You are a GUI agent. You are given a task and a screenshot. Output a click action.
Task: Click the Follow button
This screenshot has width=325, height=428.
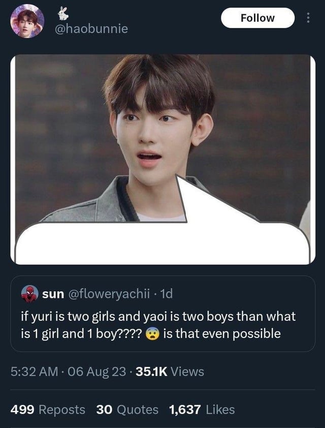[257, 18]
